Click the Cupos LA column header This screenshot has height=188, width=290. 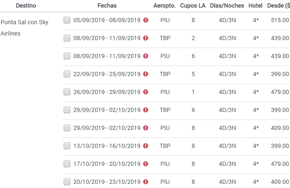coord(193,5)
